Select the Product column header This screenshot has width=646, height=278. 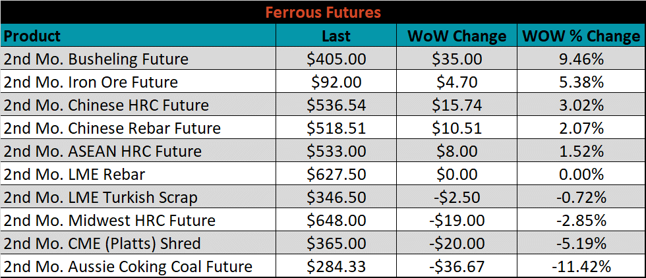tap(138, 36)
